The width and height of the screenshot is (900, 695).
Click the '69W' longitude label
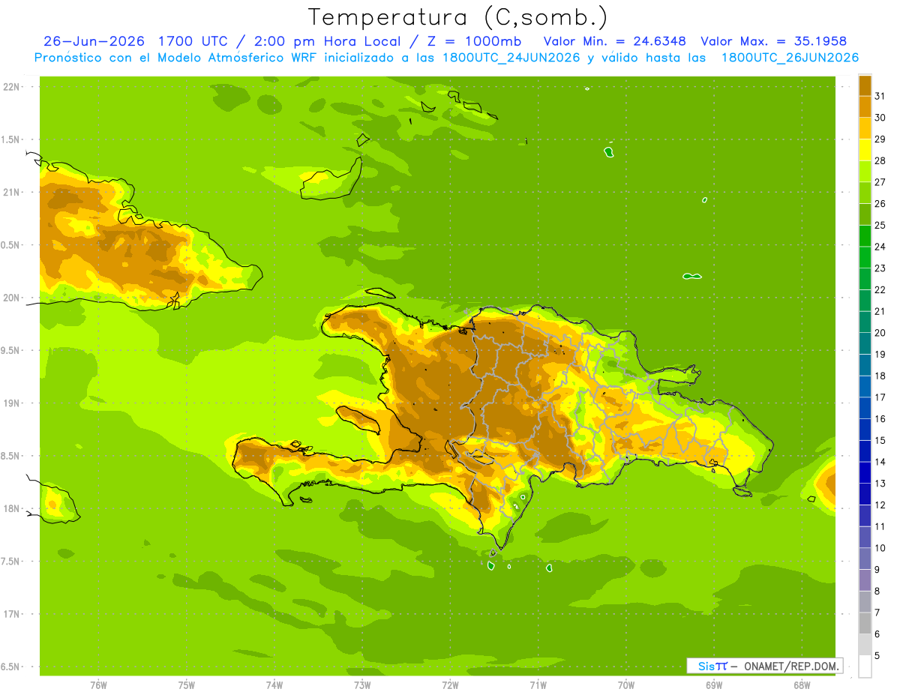tap(714, 685)
